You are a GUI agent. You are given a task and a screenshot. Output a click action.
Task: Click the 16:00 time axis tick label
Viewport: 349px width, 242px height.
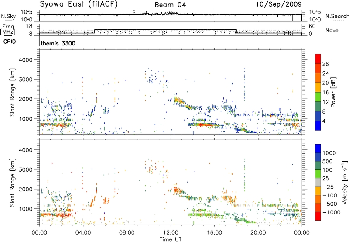click(214, 233)
